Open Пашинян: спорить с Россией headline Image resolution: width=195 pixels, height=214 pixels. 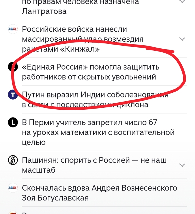94,165
